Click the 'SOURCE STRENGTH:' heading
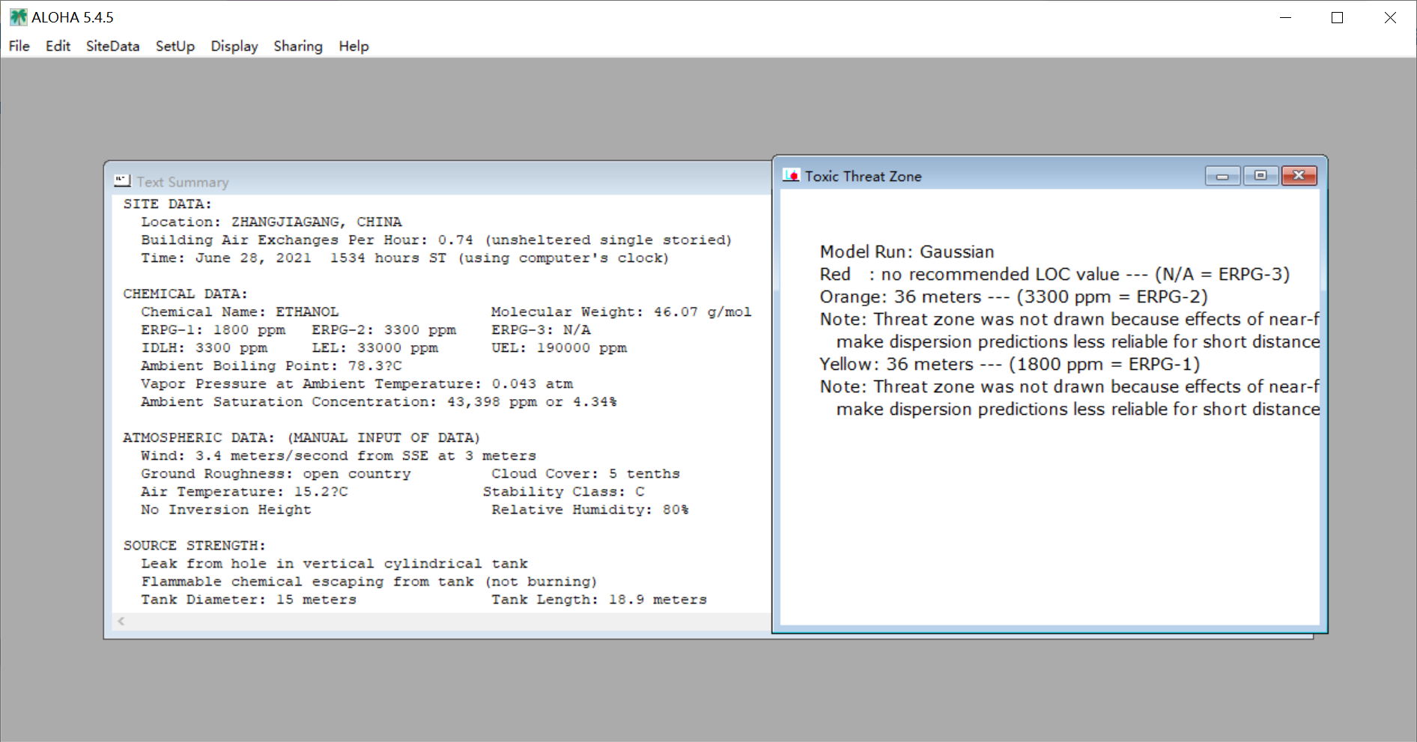Image resolution: width=1417 pixels, height=742 pixels. [195, 545]
